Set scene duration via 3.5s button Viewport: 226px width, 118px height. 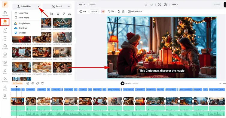[x=83, y=11]
